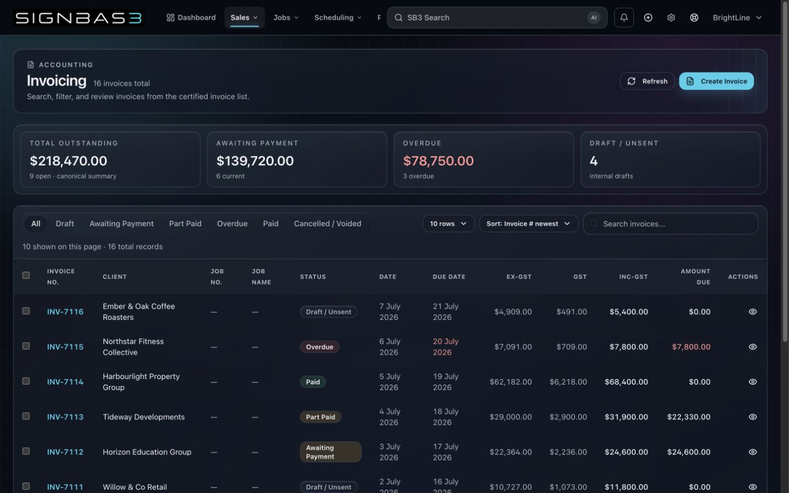Select the Cancelled / Voided filter tab
The image size is (789, 493).
click(x=328, y=224)
